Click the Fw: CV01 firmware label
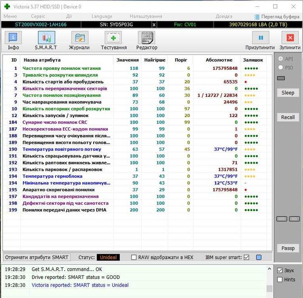The image size is (303, 298). [x=185, y=25]
